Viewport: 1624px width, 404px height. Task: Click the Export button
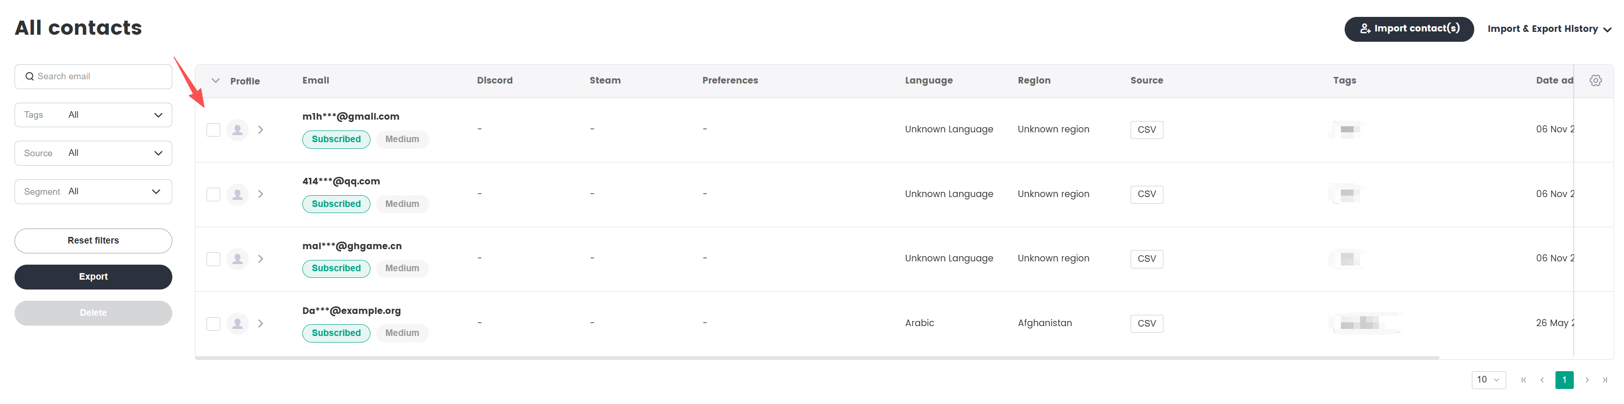tap(93, 277)
